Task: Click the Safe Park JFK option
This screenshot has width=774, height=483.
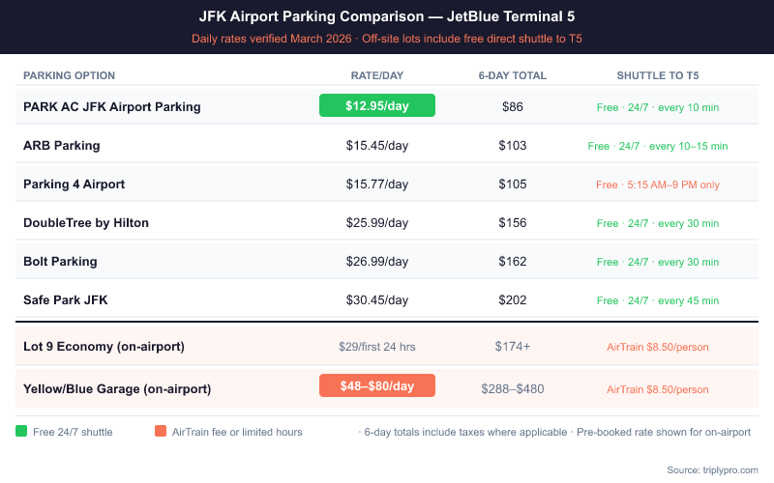Action: [x=65, y=300]
